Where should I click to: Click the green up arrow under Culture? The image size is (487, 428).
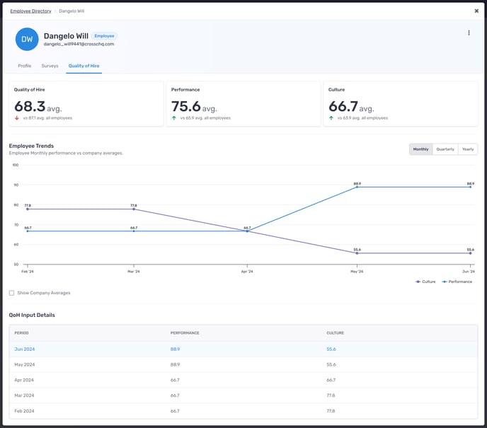pos(332,118)
